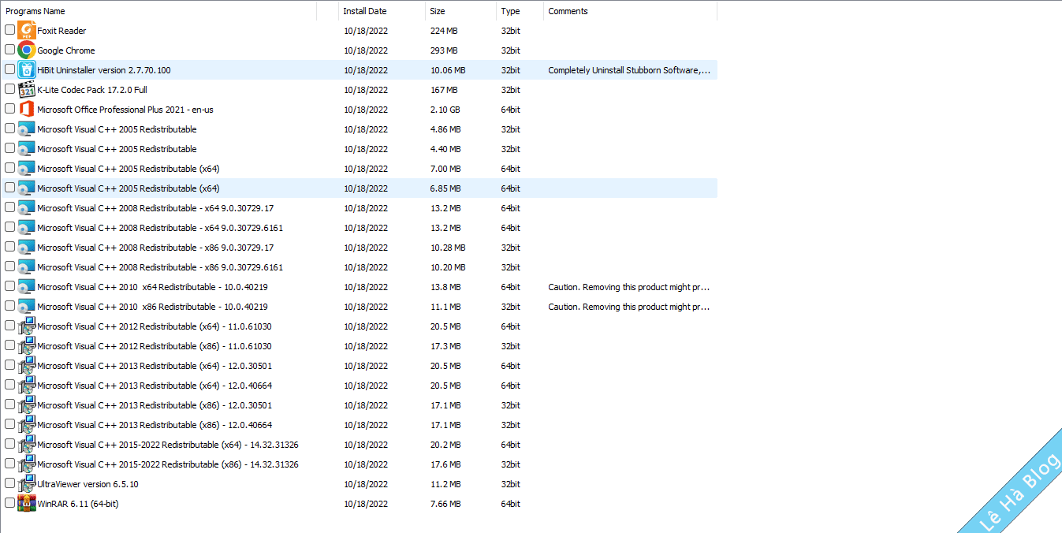Viewport: 1062px width, 533px height.
Task: Click 'Completely Uninstall Stubborn Software' comment
Action: [629, 70]
